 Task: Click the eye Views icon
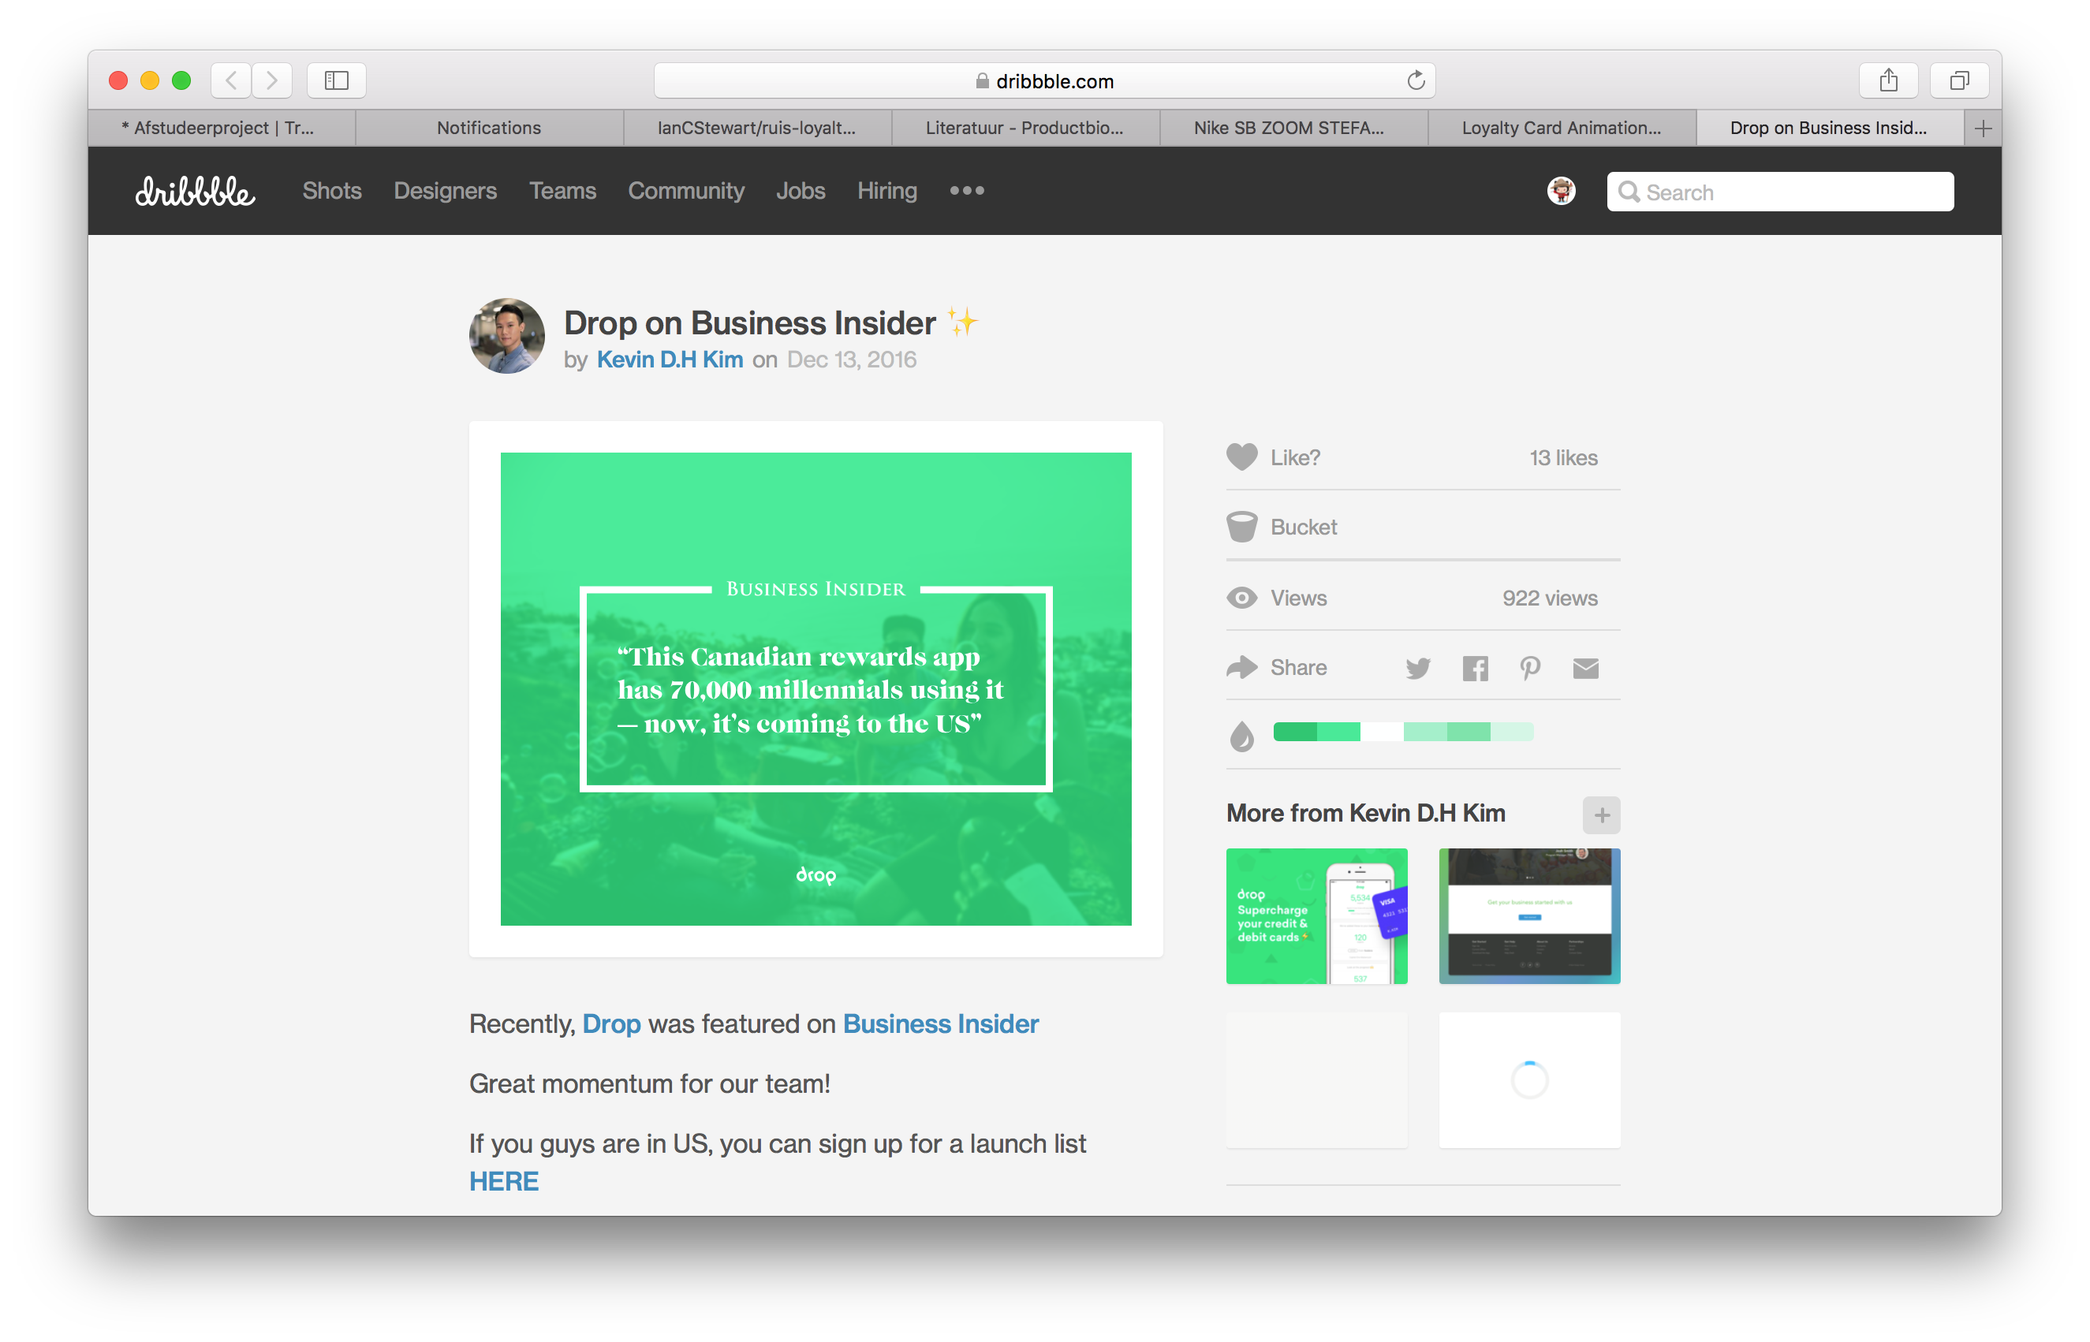tap(1241, 598)
